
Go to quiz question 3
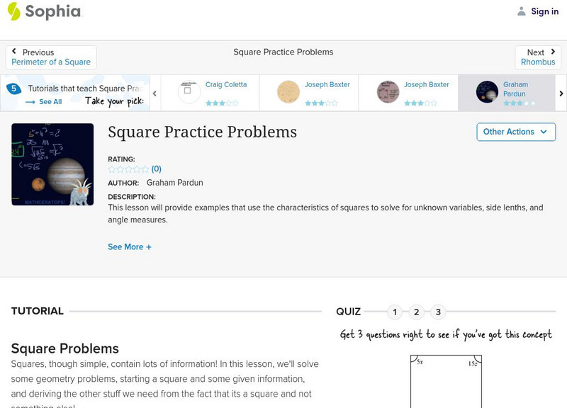coord(439,312)
